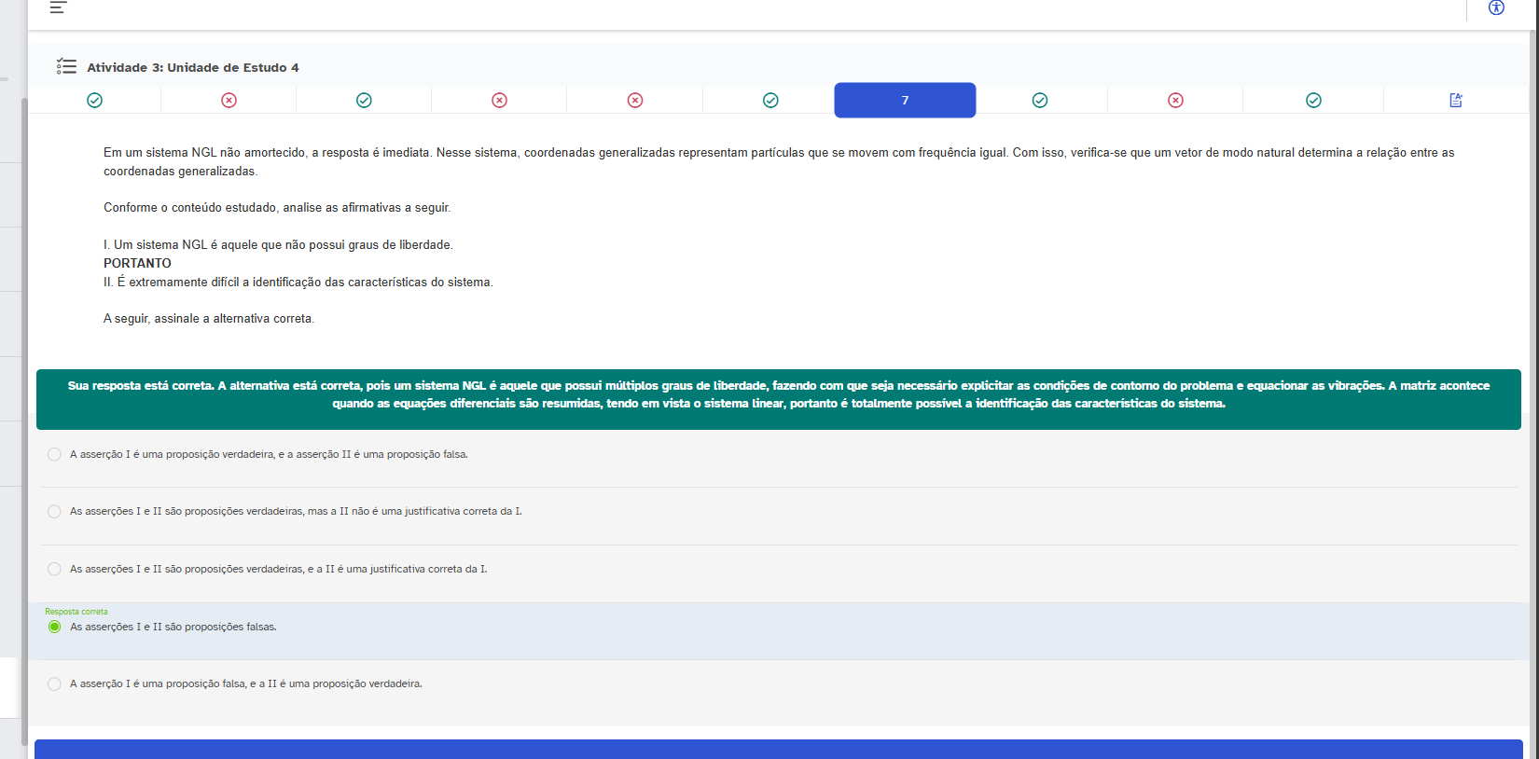This screenshot has width=1539, height=759.
Task: Select 'As asserções I e II são proposições falsas'
Action: 54,627
